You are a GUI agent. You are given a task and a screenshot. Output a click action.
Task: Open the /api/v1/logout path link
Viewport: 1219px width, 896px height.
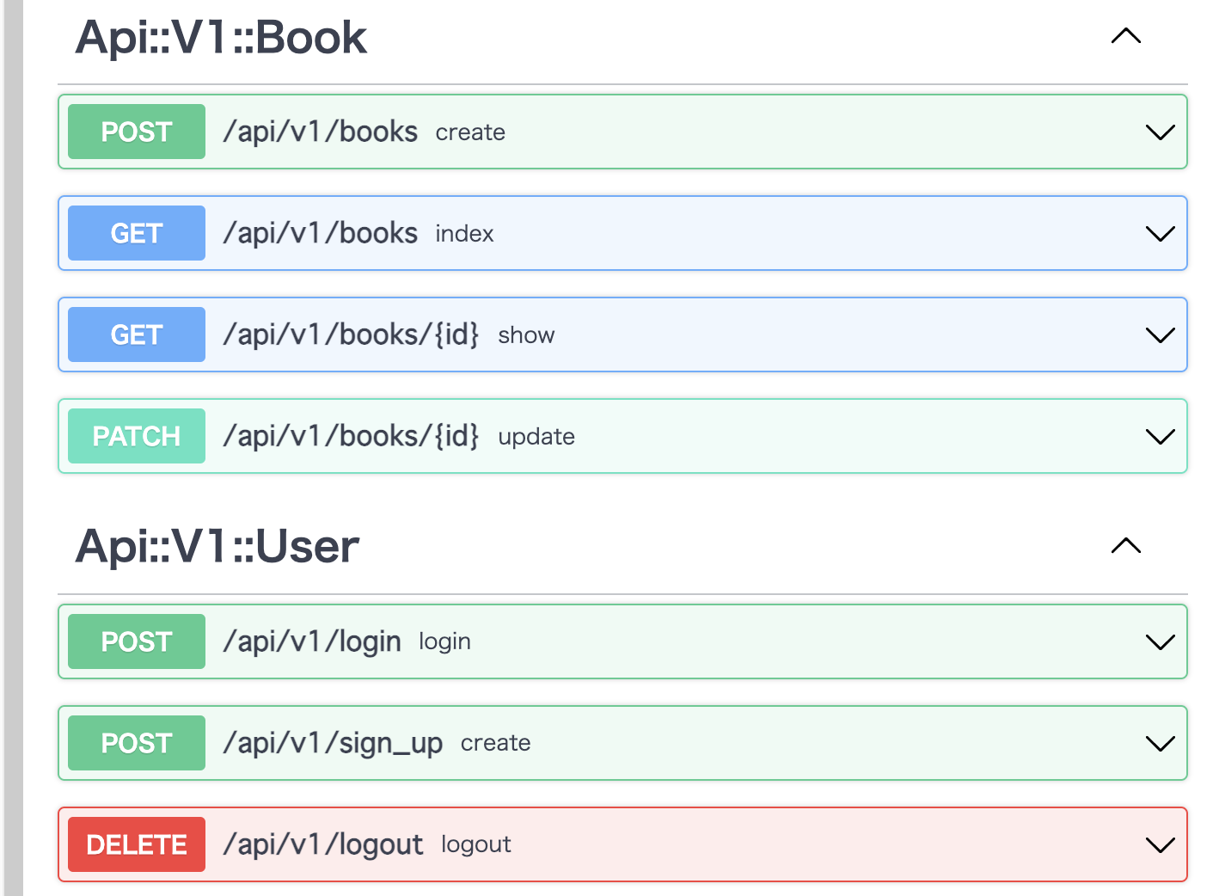click(x=323, y=845)
